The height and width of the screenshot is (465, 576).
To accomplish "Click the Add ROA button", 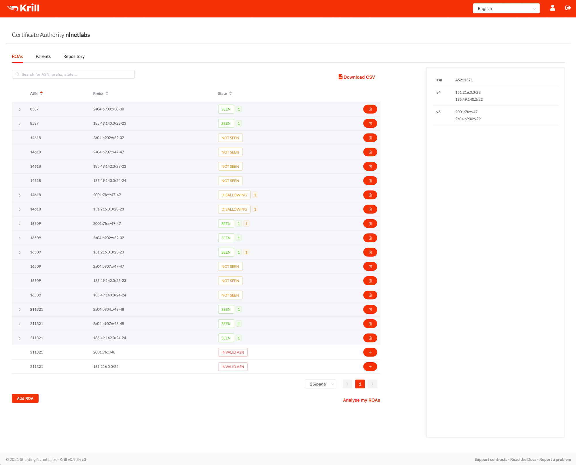I will click(25, 398).
